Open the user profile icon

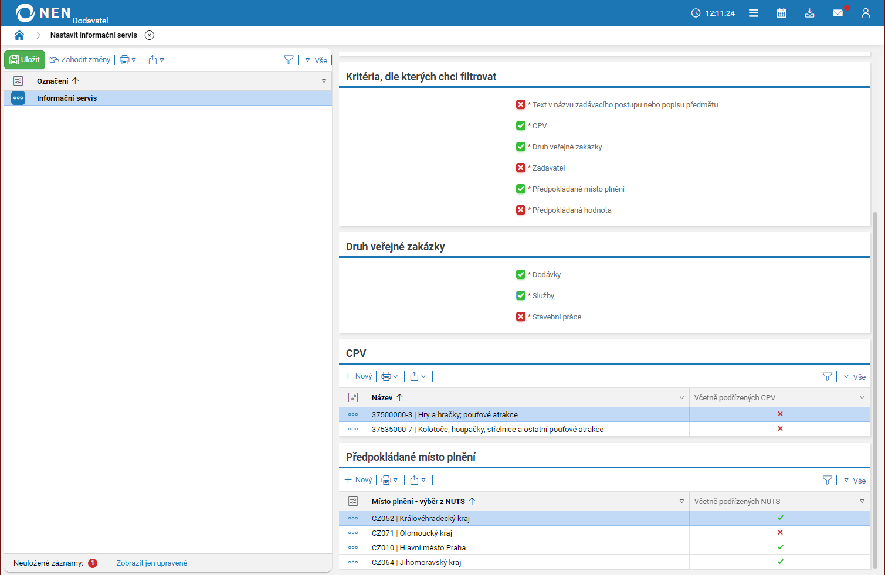click(866, 13)
